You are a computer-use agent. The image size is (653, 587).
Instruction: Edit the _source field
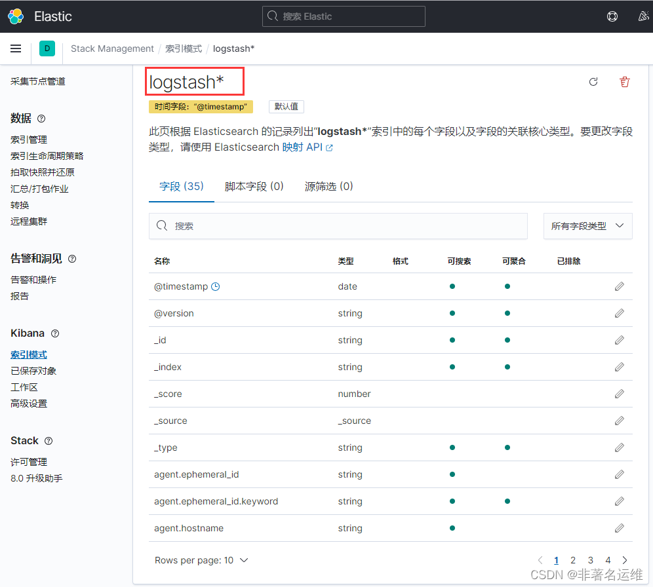[620, 421]
